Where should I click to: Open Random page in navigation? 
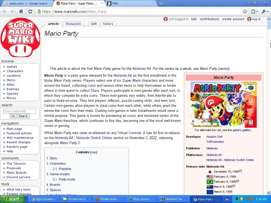(x=17, y=147)
